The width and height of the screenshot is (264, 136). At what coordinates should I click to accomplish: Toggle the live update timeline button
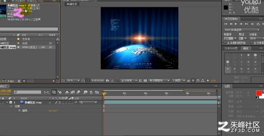point(54,92)
